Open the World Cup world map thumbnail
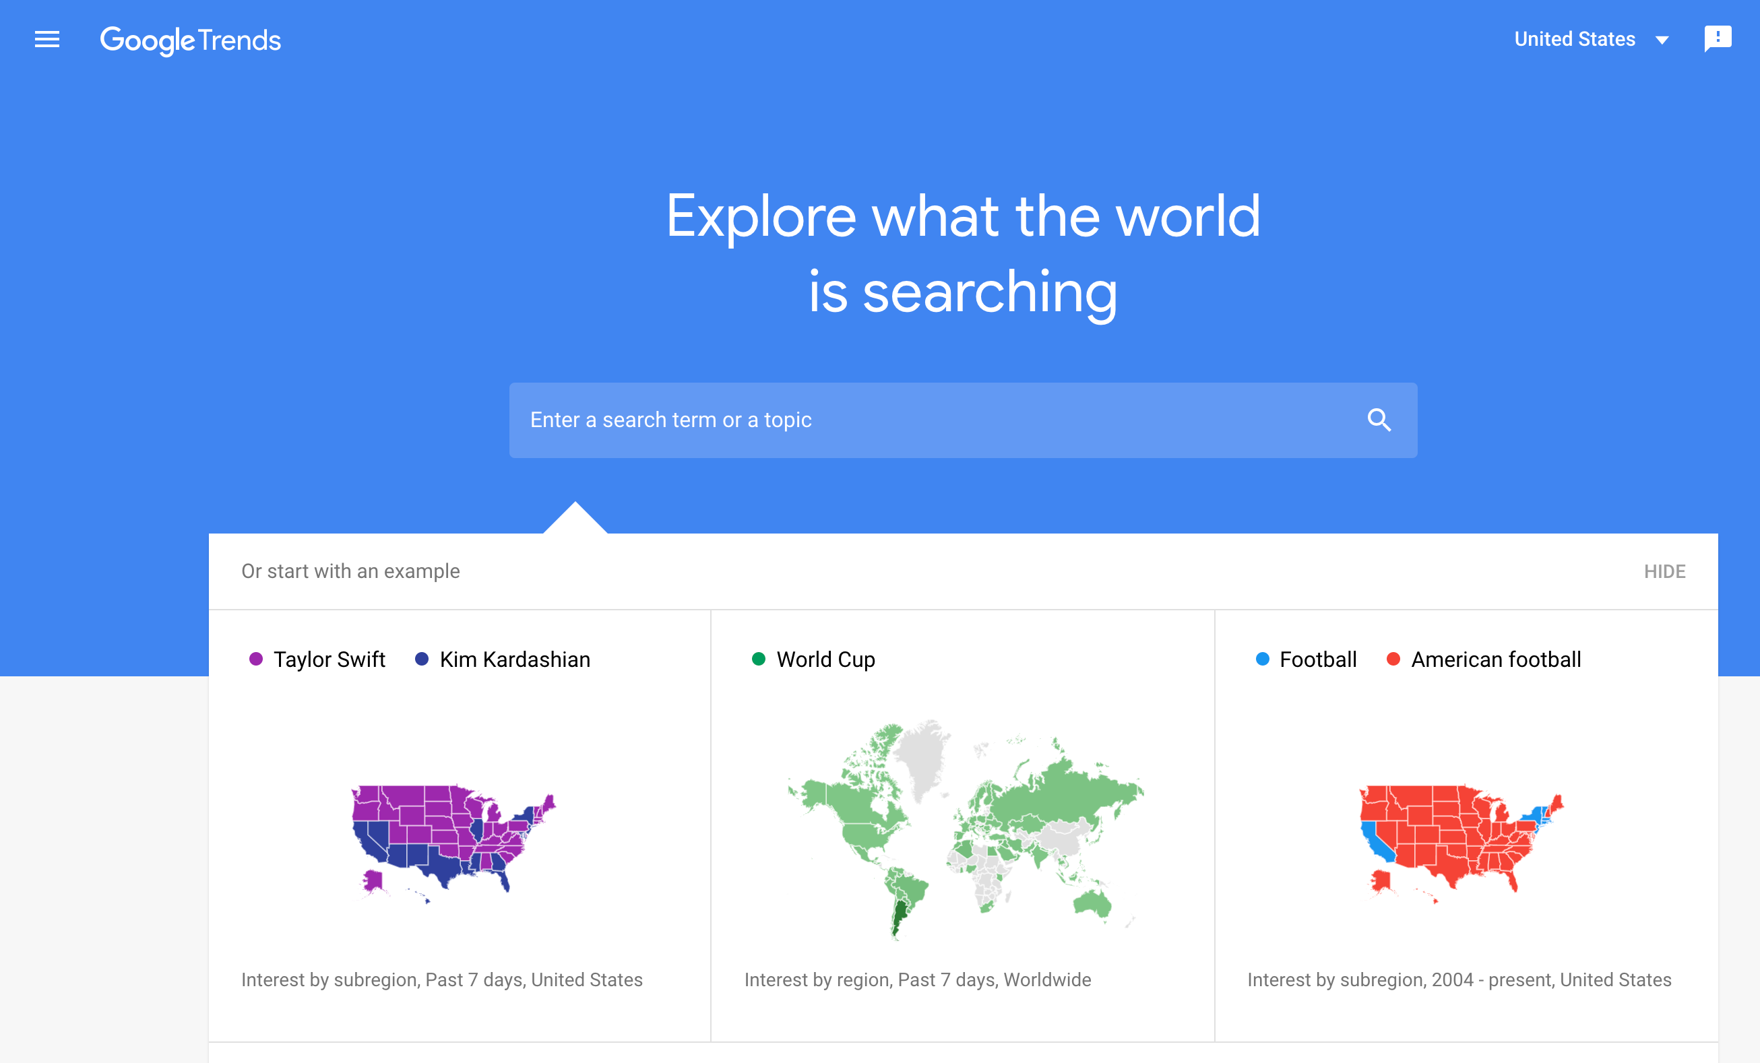Viewport: 1760px width, 1063px height. (964, 828)
